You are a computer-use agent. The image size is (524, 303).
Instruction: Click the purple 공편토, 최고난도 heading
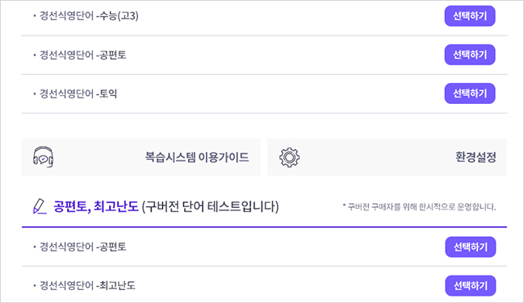pyautogui.click(x=96, y=206)
